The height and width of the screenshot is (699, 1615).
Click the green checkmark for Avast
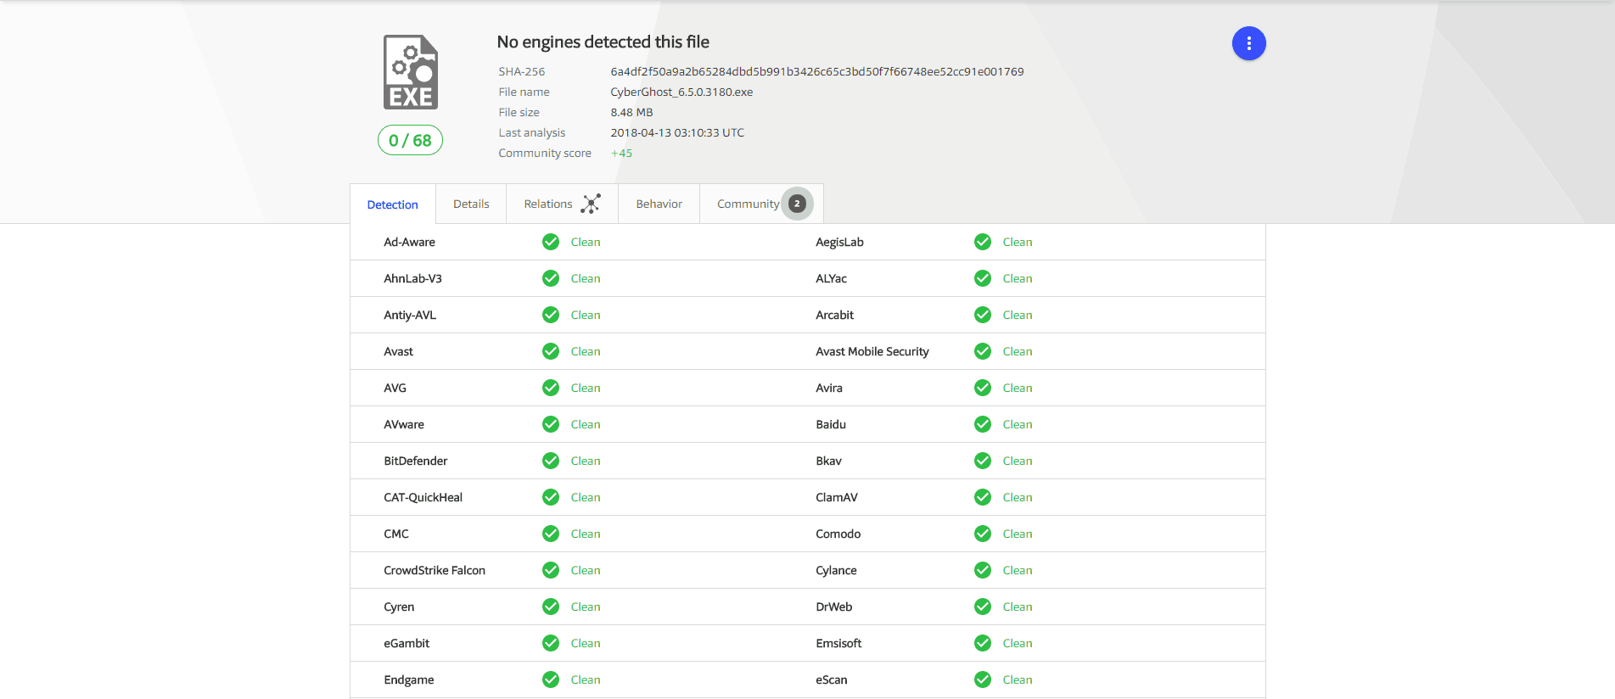click(551, 351)
